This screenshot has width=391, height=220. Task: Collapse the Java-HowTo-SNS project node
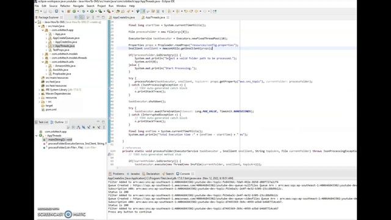tap(36, 22)
